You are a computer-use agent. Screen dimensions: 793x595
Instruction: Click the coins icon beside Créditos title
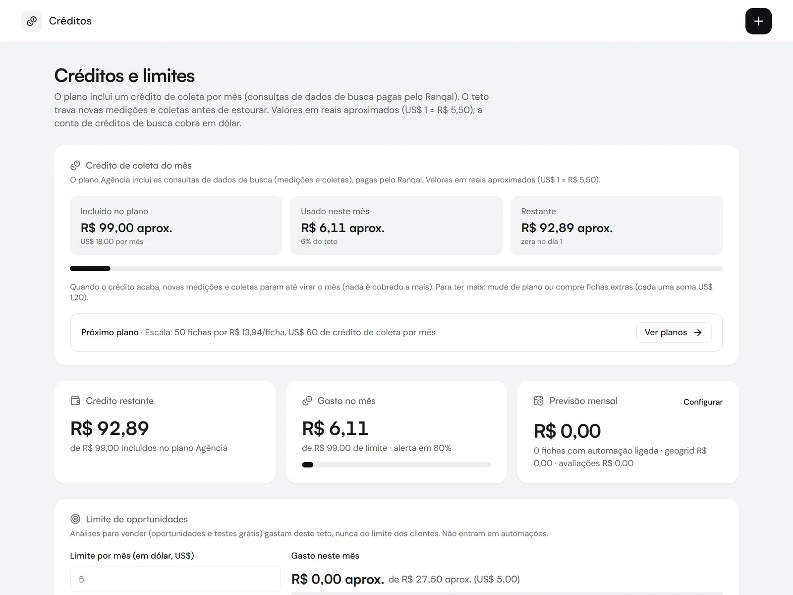(x=32, y=21)
